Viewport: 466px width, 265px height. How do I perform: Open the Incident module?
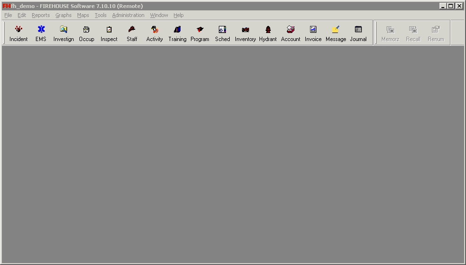(18, 33)
